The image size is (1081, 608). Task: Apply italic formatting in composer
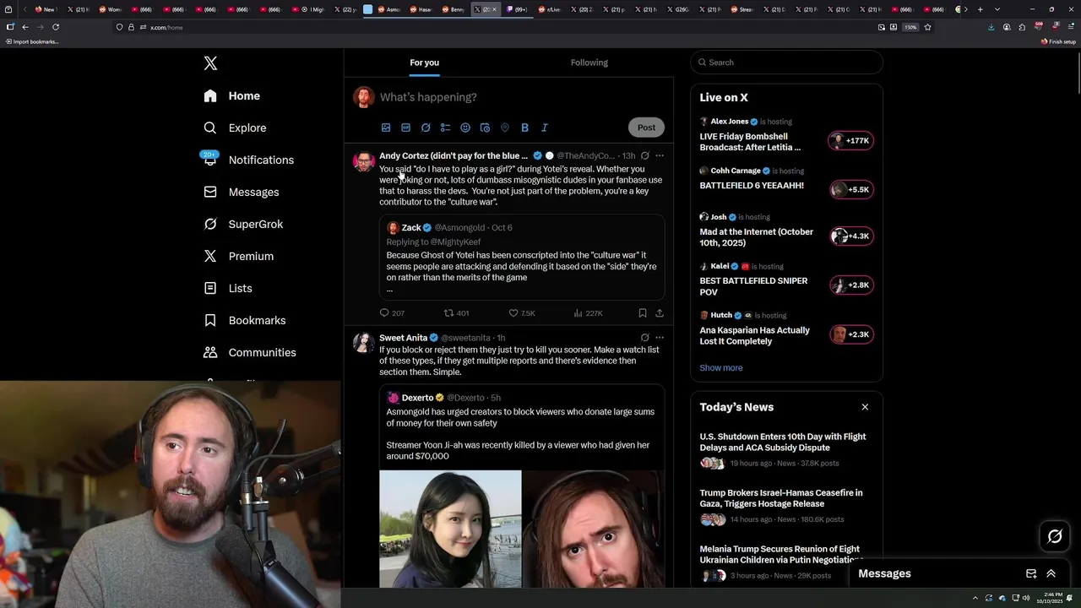coord(545,128)
